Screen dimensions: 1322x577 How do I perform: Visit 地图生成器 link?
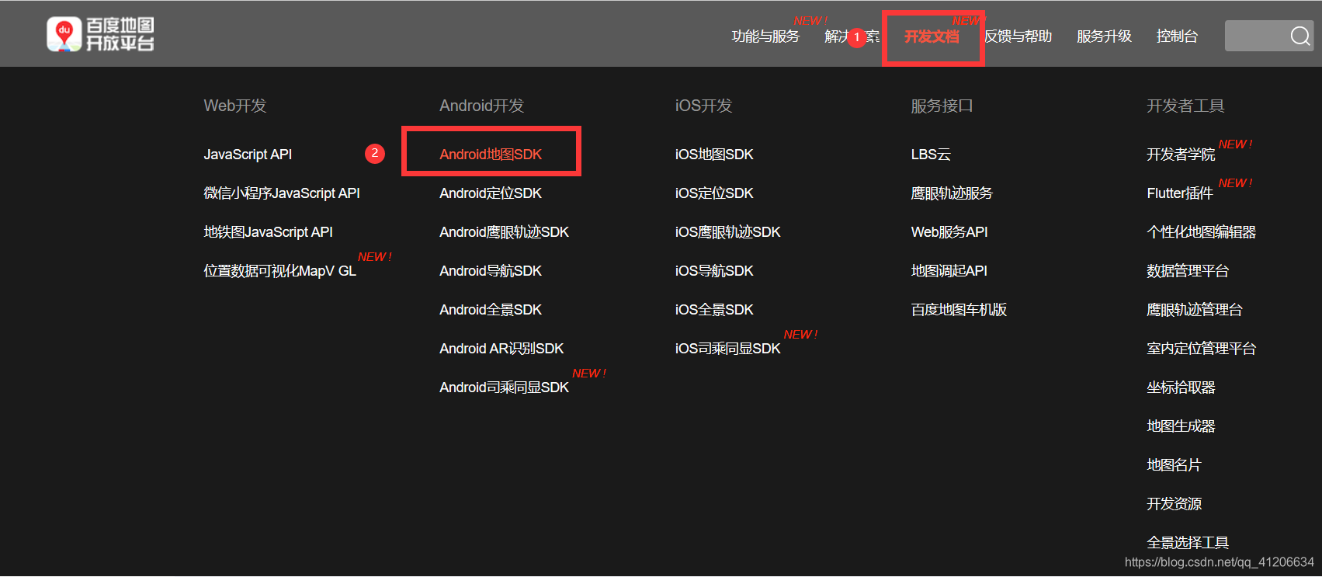[1181, 426]
